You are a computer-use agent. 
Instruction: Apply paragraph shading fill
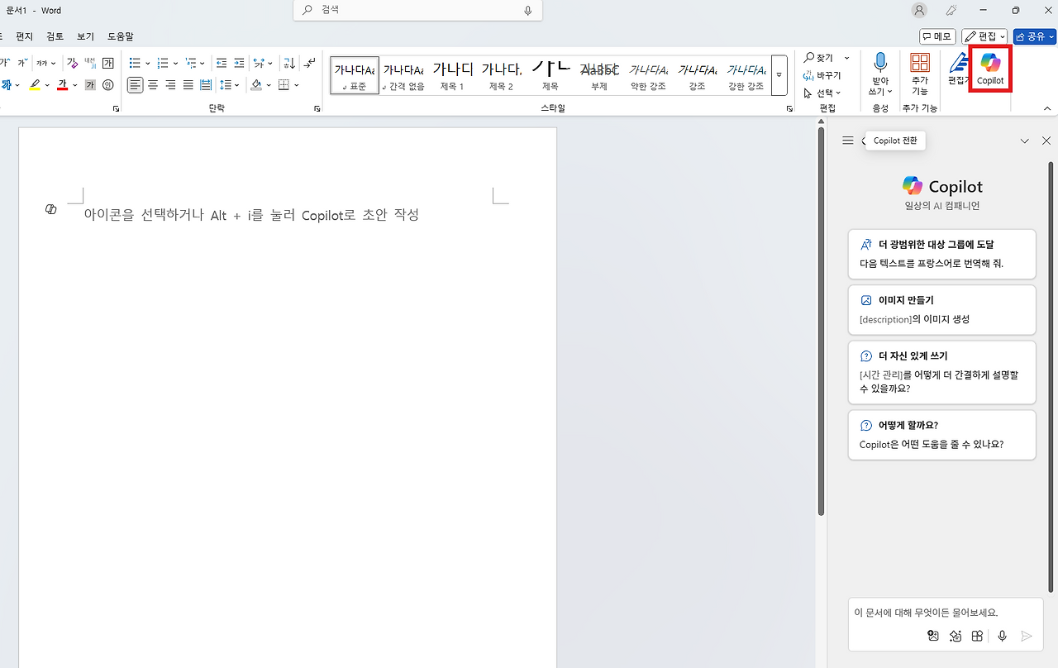click(255, 84)
